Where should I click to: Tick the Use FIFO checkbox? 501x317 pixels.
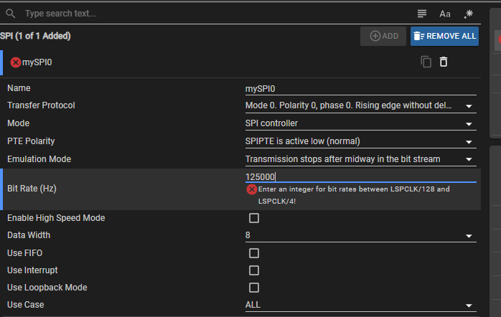click(x=253, y=253)
